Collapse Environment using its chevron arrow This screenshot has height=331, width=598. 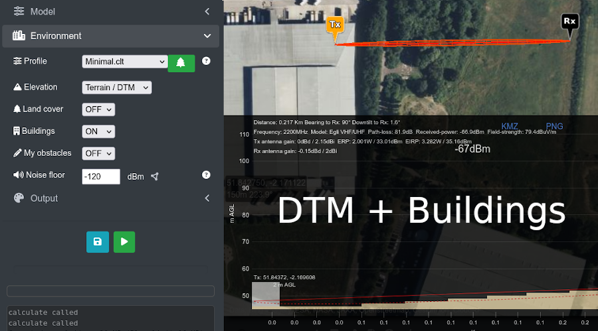(x=207, y=36)
